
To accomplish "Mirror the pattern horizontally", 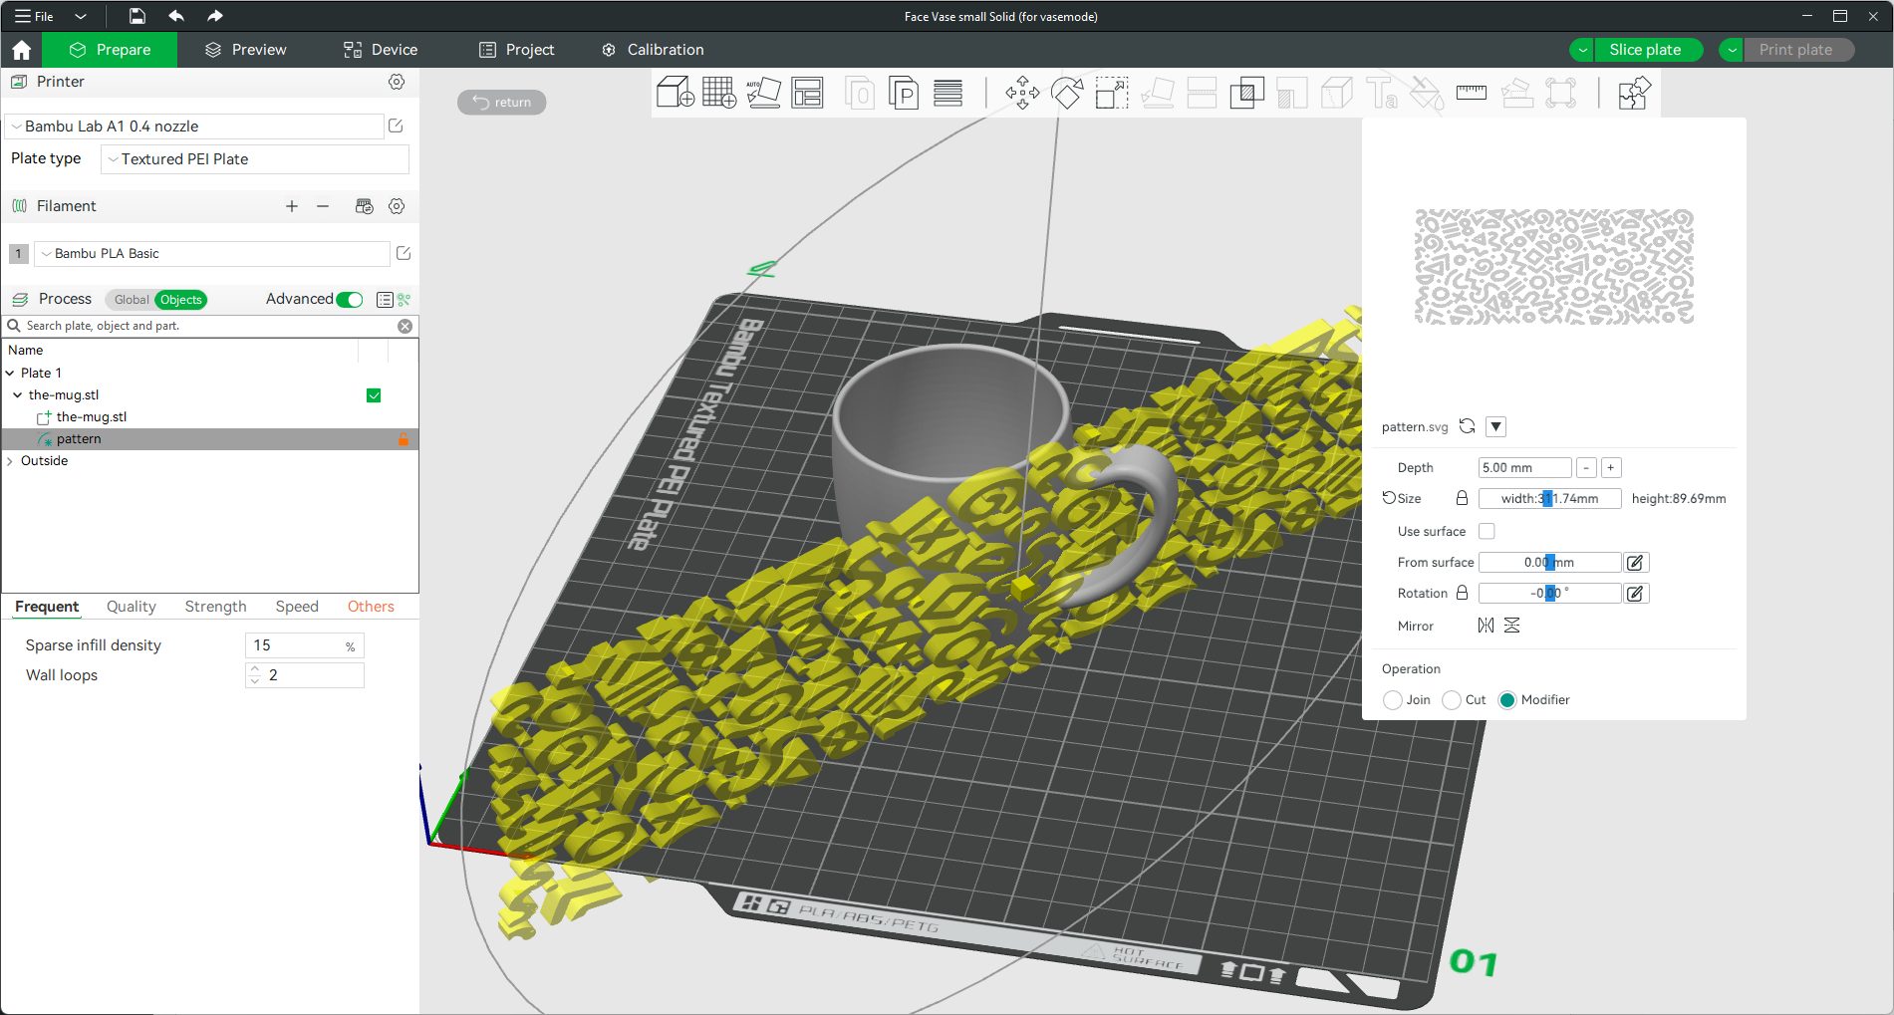I will [1486, 626].
